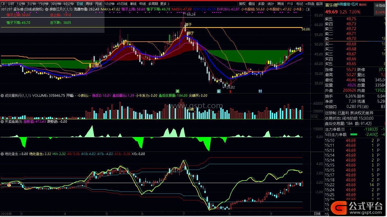Switch to the 60分钟 period tab
Screen dimensions: 387x217
point(68,4)
